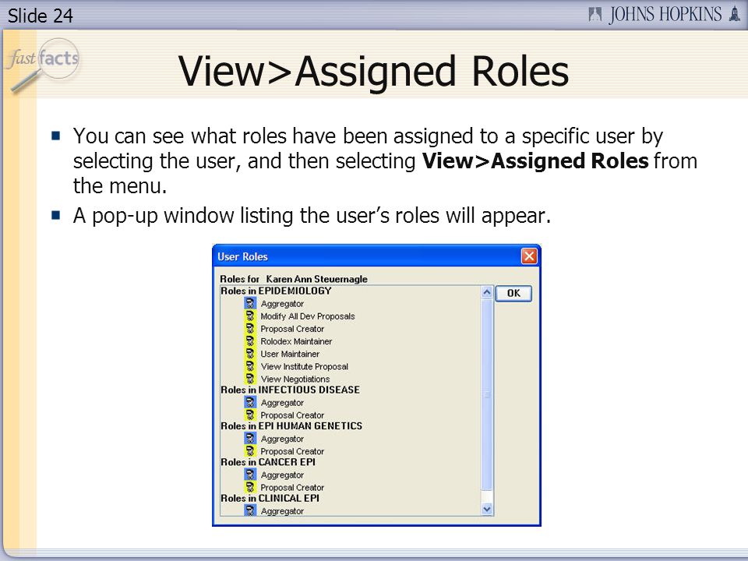Select the Rolodex Maintainer row text
Screen dimensions: 748x561
pos(296,341)
